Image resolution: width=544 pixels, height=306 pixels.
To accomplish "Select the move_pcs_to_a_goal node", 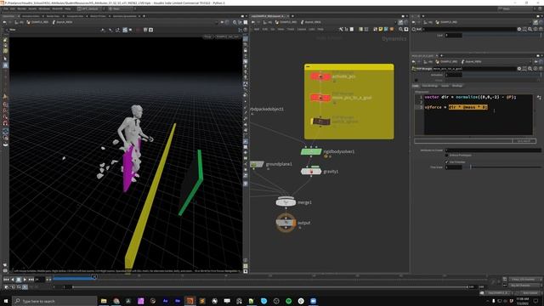I will click(320, 98).
